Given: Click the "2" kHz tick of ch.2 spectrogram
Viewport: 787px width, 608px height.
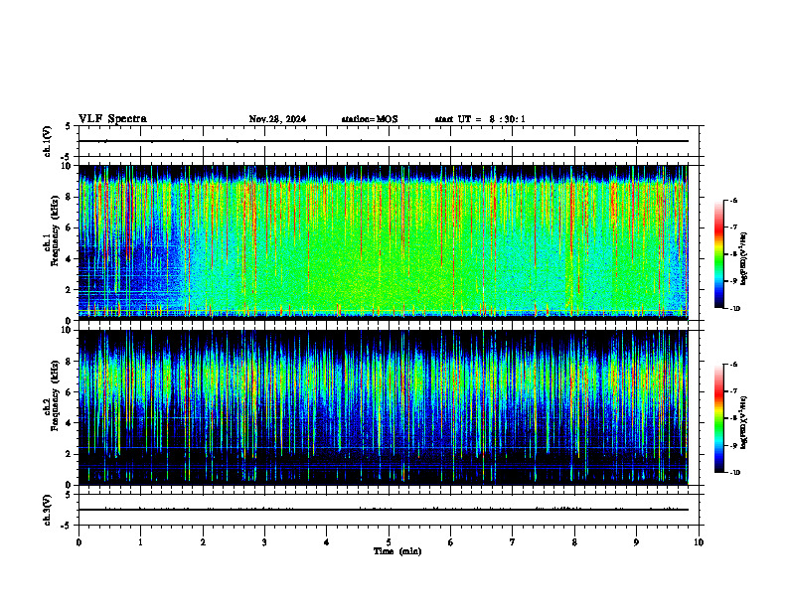Looking at the screenshot, I should point(70,454).
